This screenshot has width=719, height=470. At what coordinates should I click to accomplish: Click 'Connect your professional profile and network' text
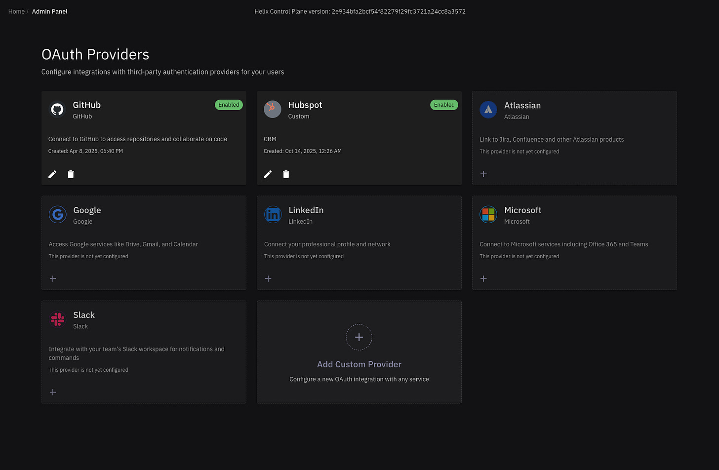327,244
